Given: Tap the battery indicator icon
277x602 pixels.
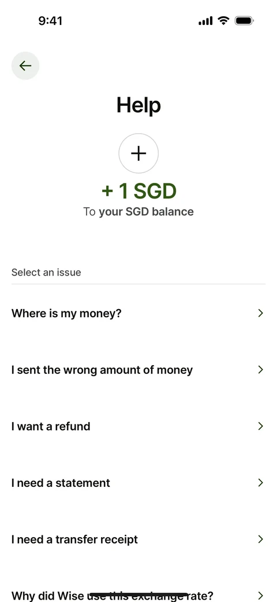Looking at the screenshot, I should pos(244,20).
